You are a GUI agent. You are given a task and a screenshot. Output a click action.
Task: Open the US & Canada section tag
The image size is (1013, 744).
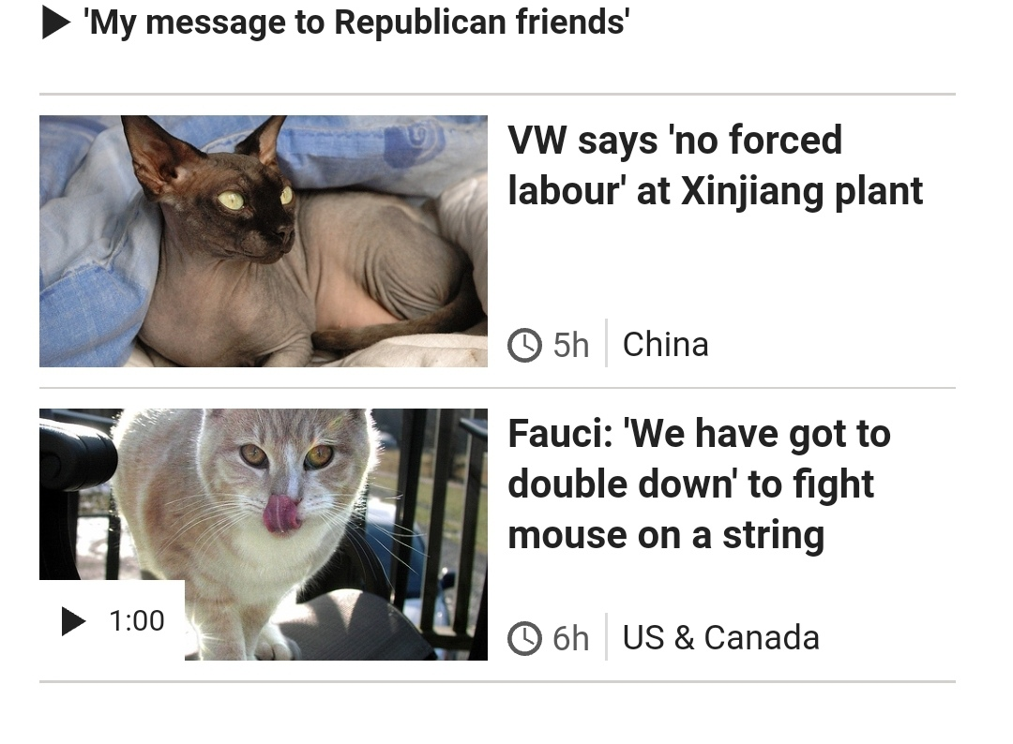point(721,637)
